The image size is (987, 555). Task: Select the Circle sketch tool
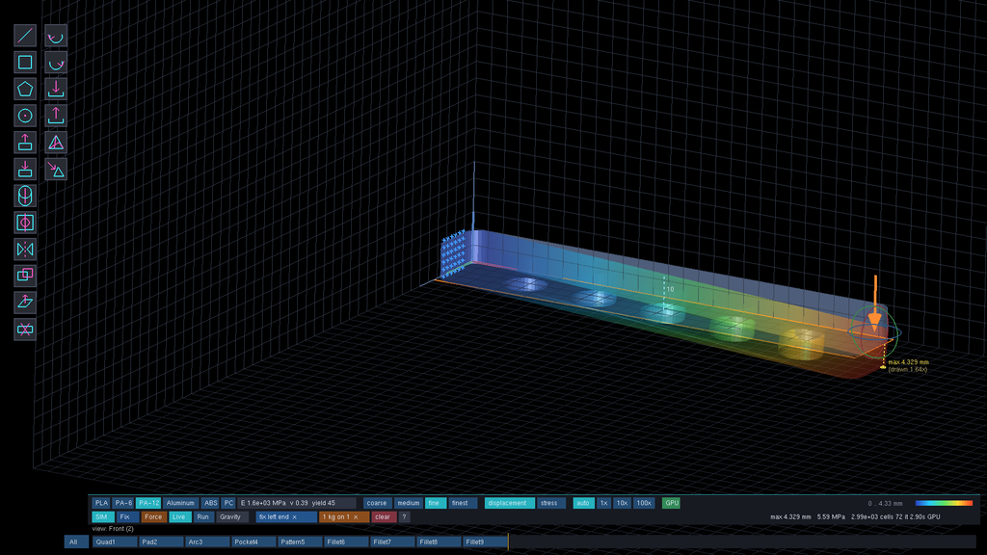point(25,116)
